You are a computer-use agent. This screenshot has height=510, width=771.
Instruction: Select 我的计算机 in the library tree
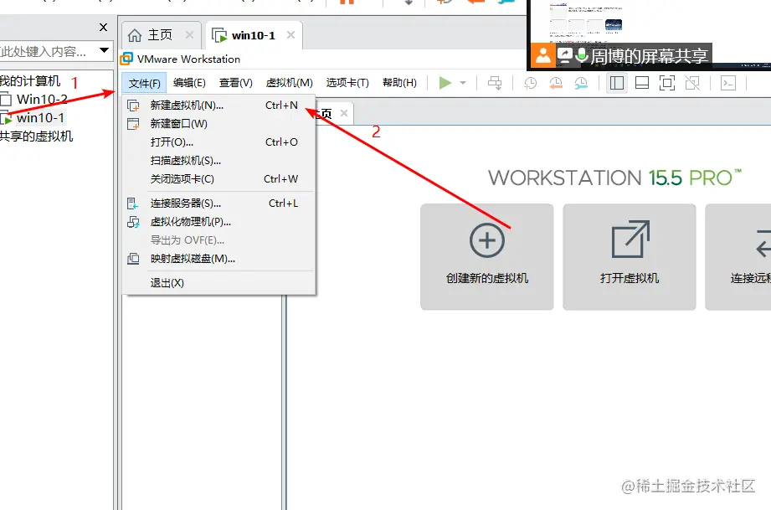click(30, 80)
